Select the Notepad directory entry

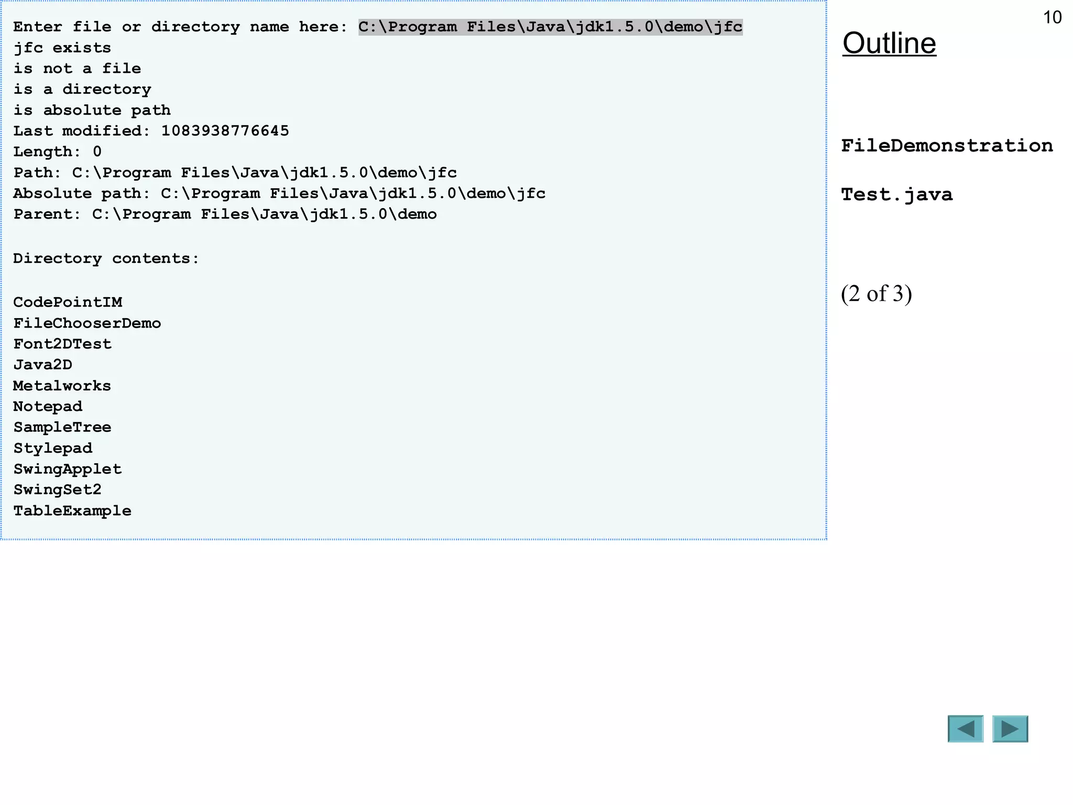(48, 407)
